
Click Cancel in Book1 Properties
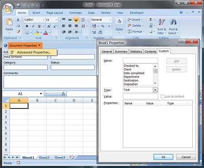[x=186, y=157]
